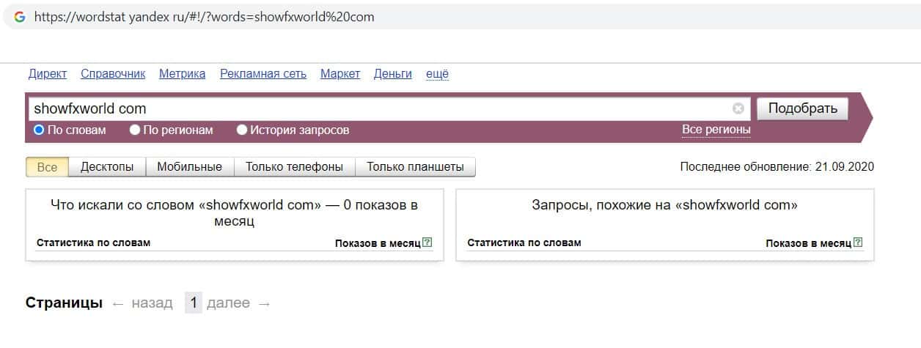Select the "Только телефоны" tab
Screen dimensions: 921x348
click(x=294, y=167)
